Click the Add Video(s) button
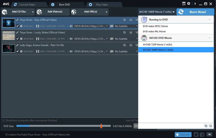216x138 pixels. click(x=53, y=12)
